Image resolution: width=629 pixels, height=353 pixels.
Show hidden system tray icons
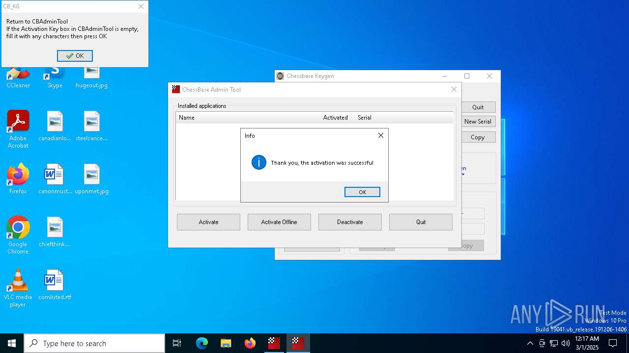530,343
